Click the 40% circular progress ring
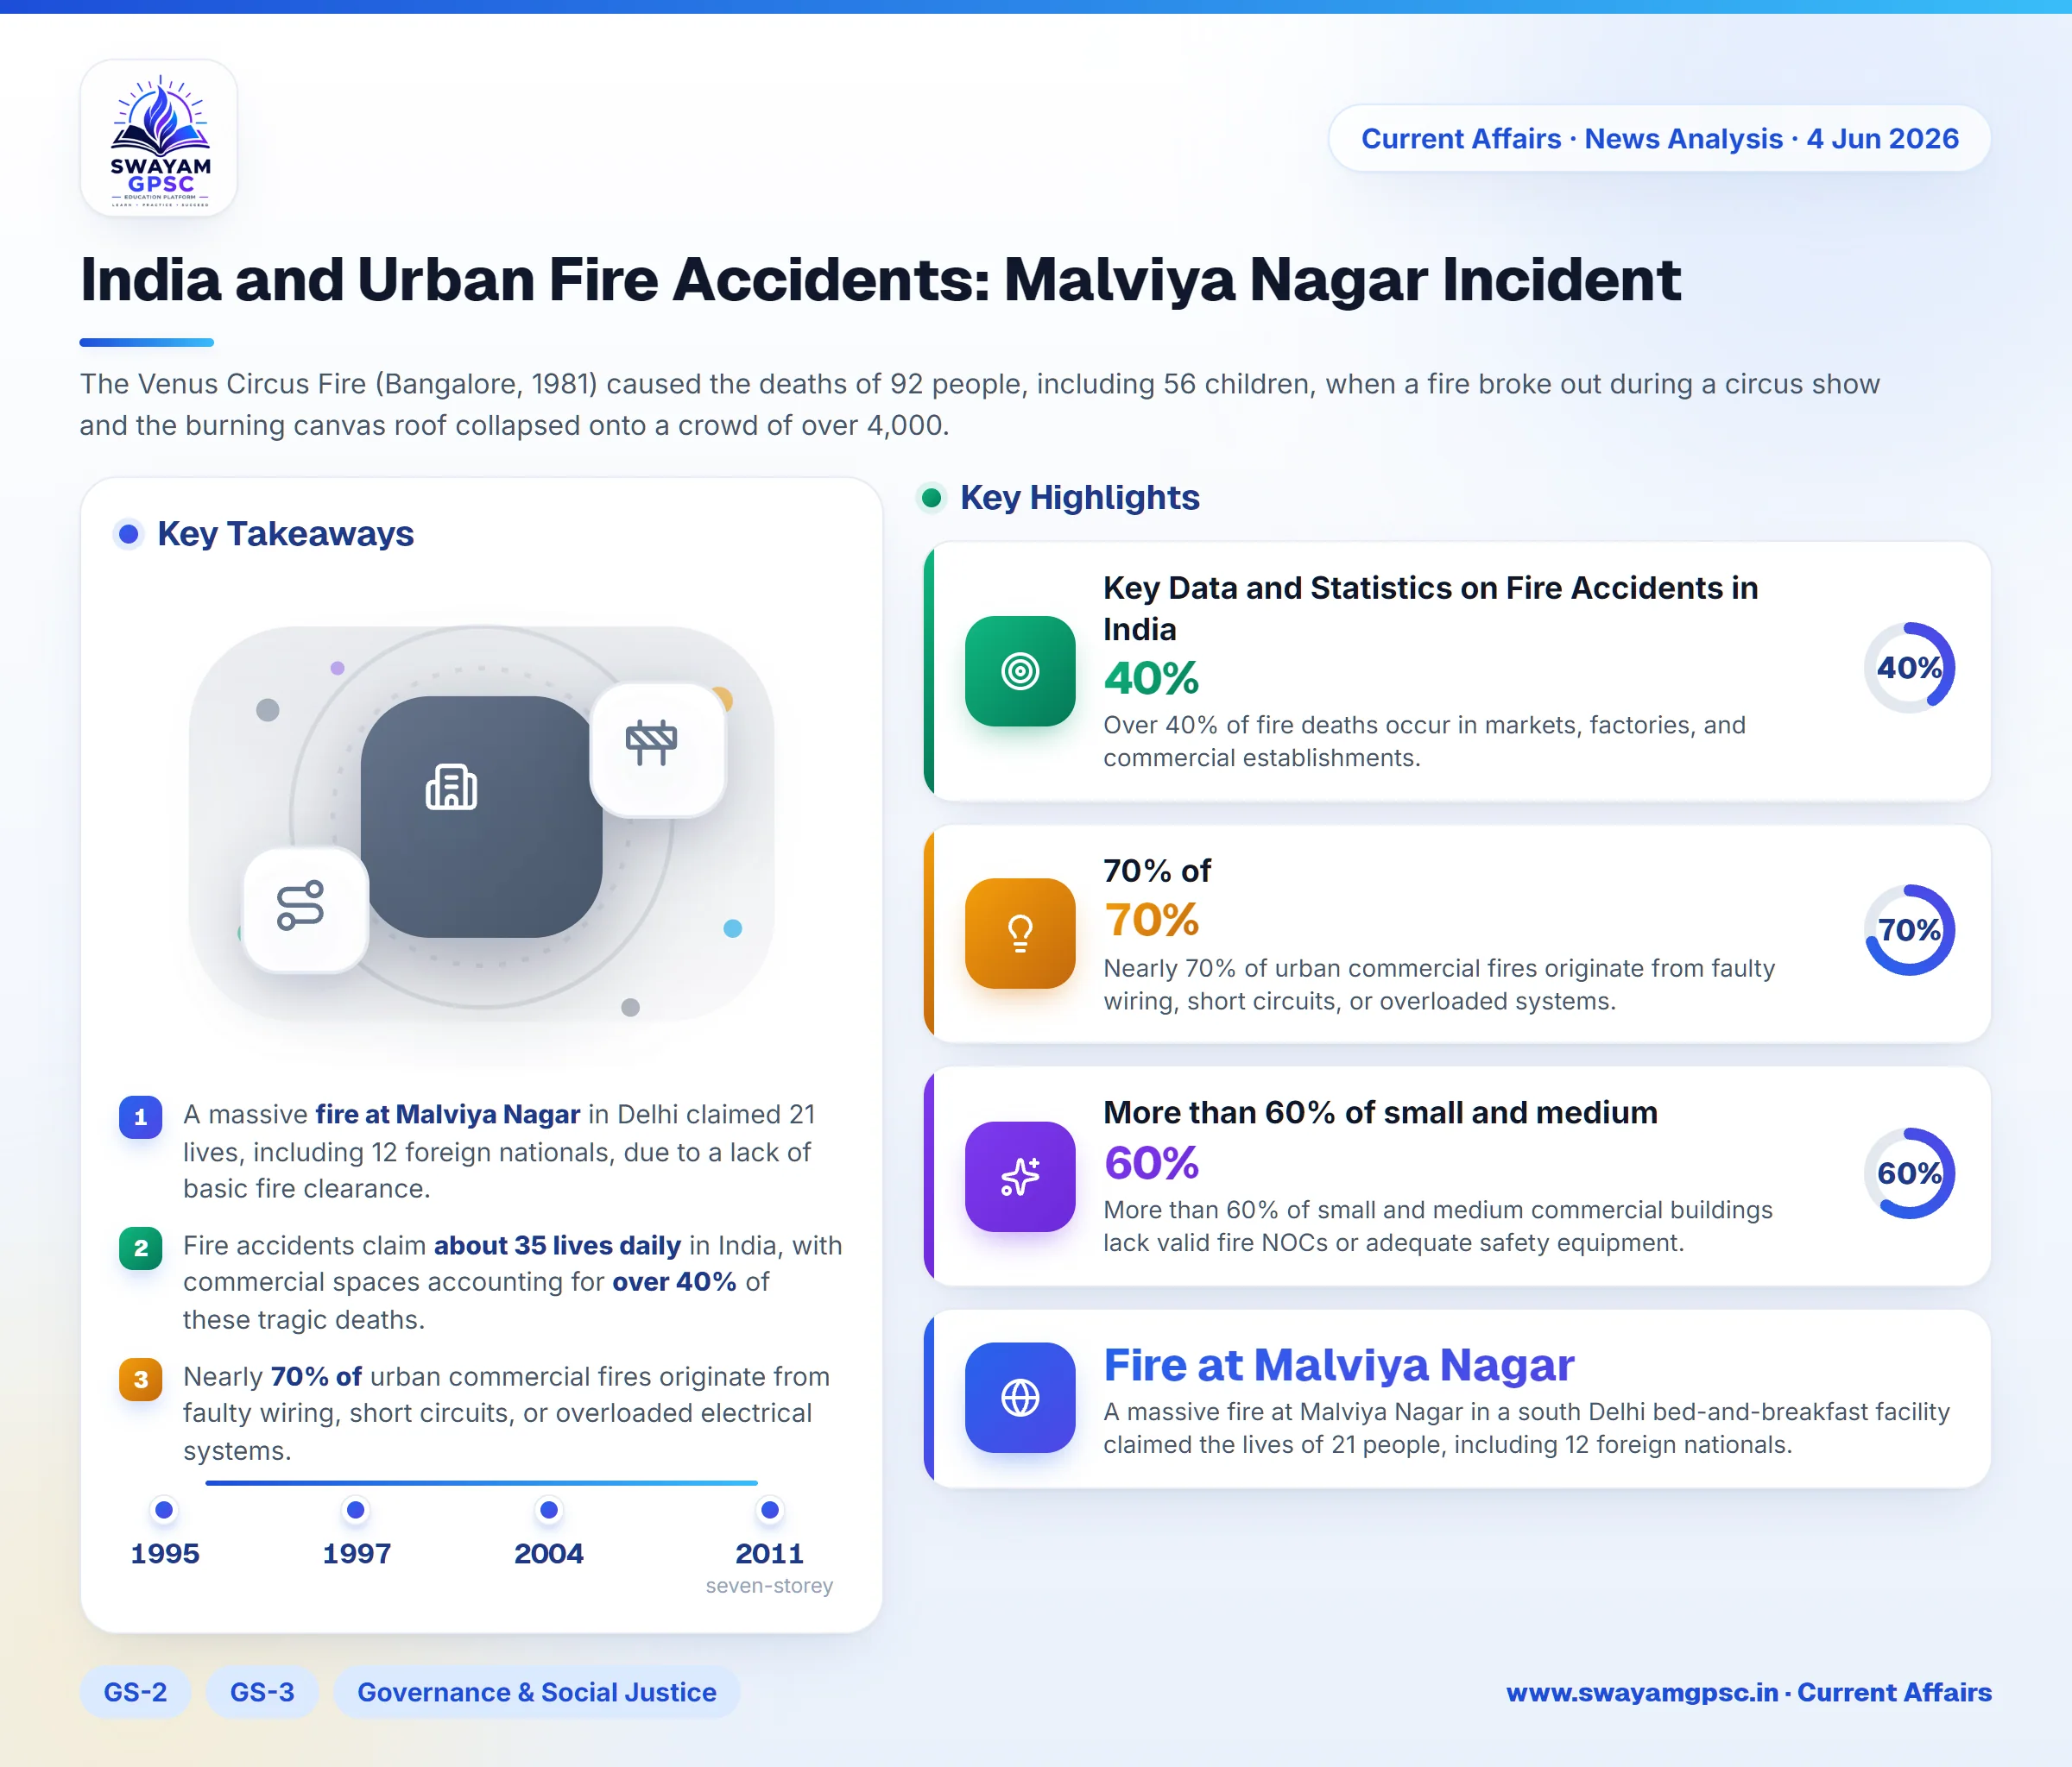The width and height of the screenshot is (2072, 1767). pyautogui.click(x=1909, y=668)
